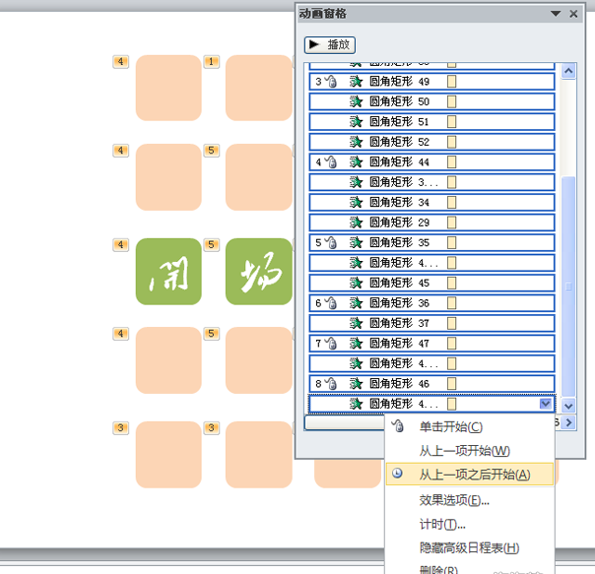
Task: Select 隐藏高级日程表(H) menu entry
Action: pyautogui.click(x=469, y=548)
